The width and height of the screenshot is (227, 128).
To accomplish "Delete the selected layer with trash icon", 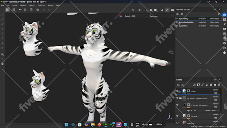I will 219,85.
